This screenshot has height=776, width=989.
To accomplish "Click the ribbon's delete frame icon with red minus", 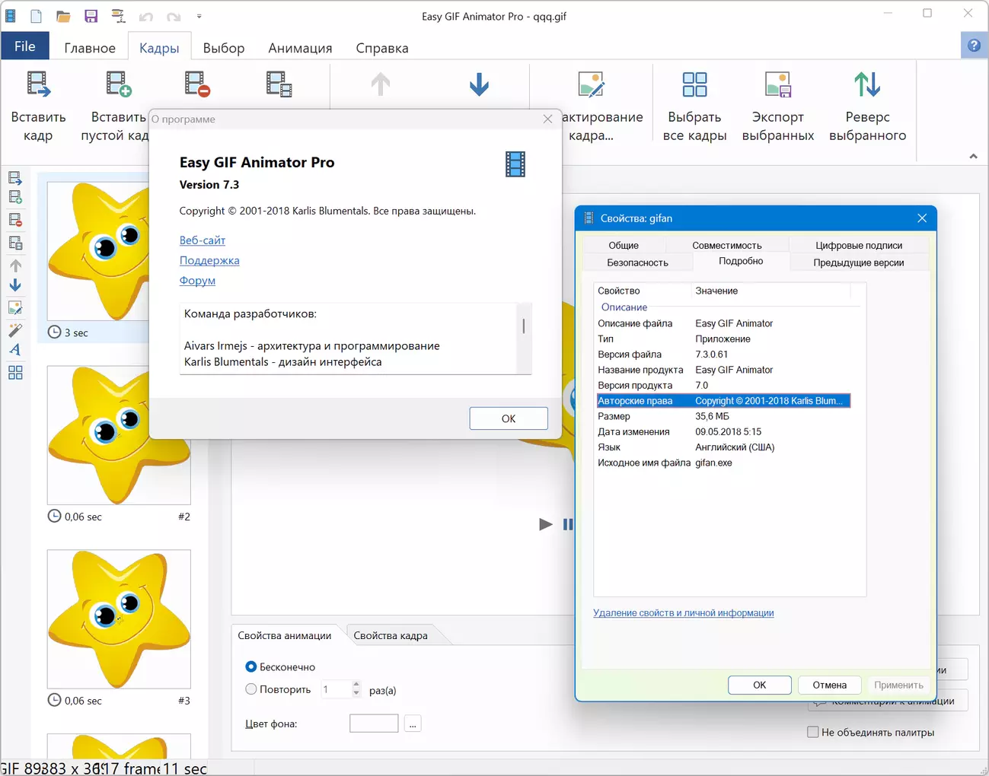I will [x=197, y=84].
